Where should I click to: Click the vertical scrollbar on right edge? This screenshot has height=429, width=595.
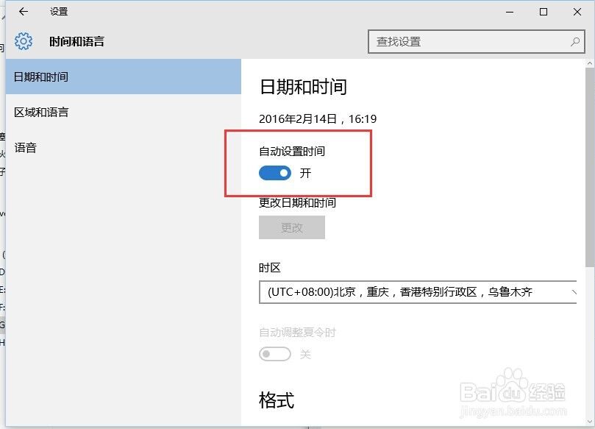[x=589, y=221]
